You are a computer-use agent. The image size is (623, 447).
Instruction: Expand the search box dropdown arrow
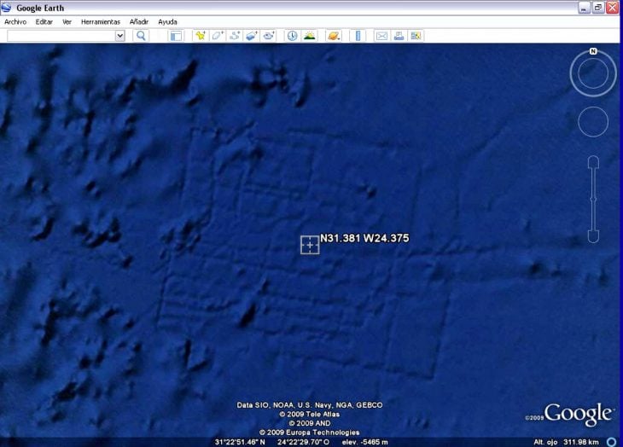click(119, 36)
